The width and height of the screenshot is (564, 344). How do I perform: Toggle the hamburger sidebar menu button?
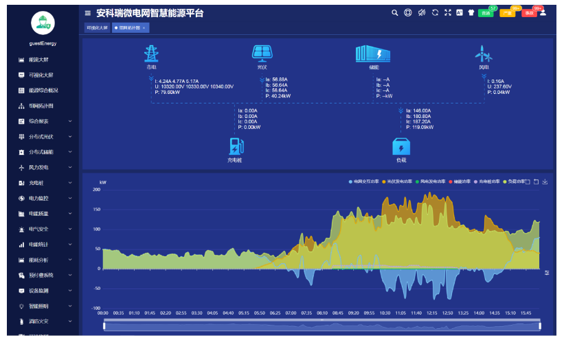point(88,13)
